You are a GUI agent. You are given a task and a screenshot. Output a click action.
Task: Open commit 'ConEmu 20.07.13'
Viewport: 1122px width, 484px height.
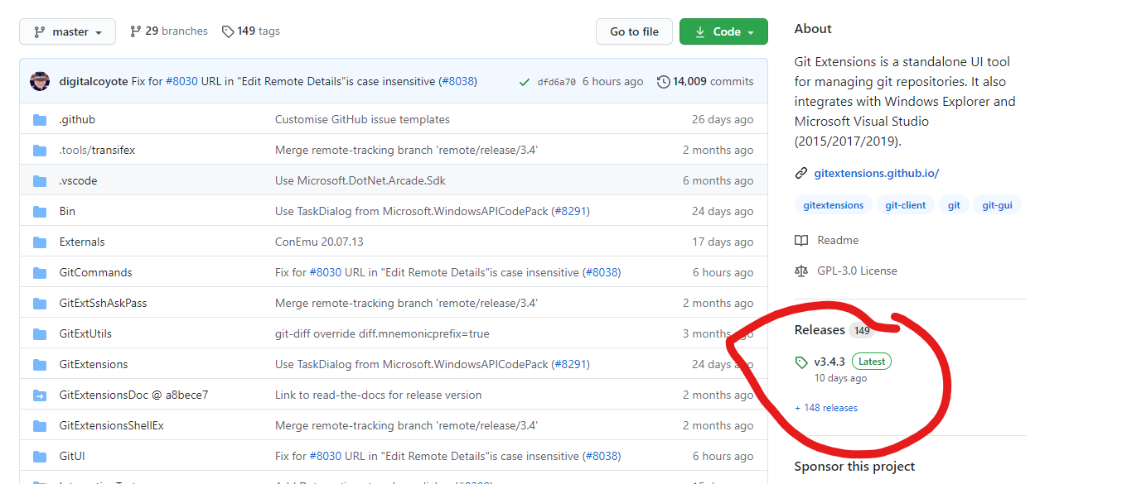[x=319, y=242]
